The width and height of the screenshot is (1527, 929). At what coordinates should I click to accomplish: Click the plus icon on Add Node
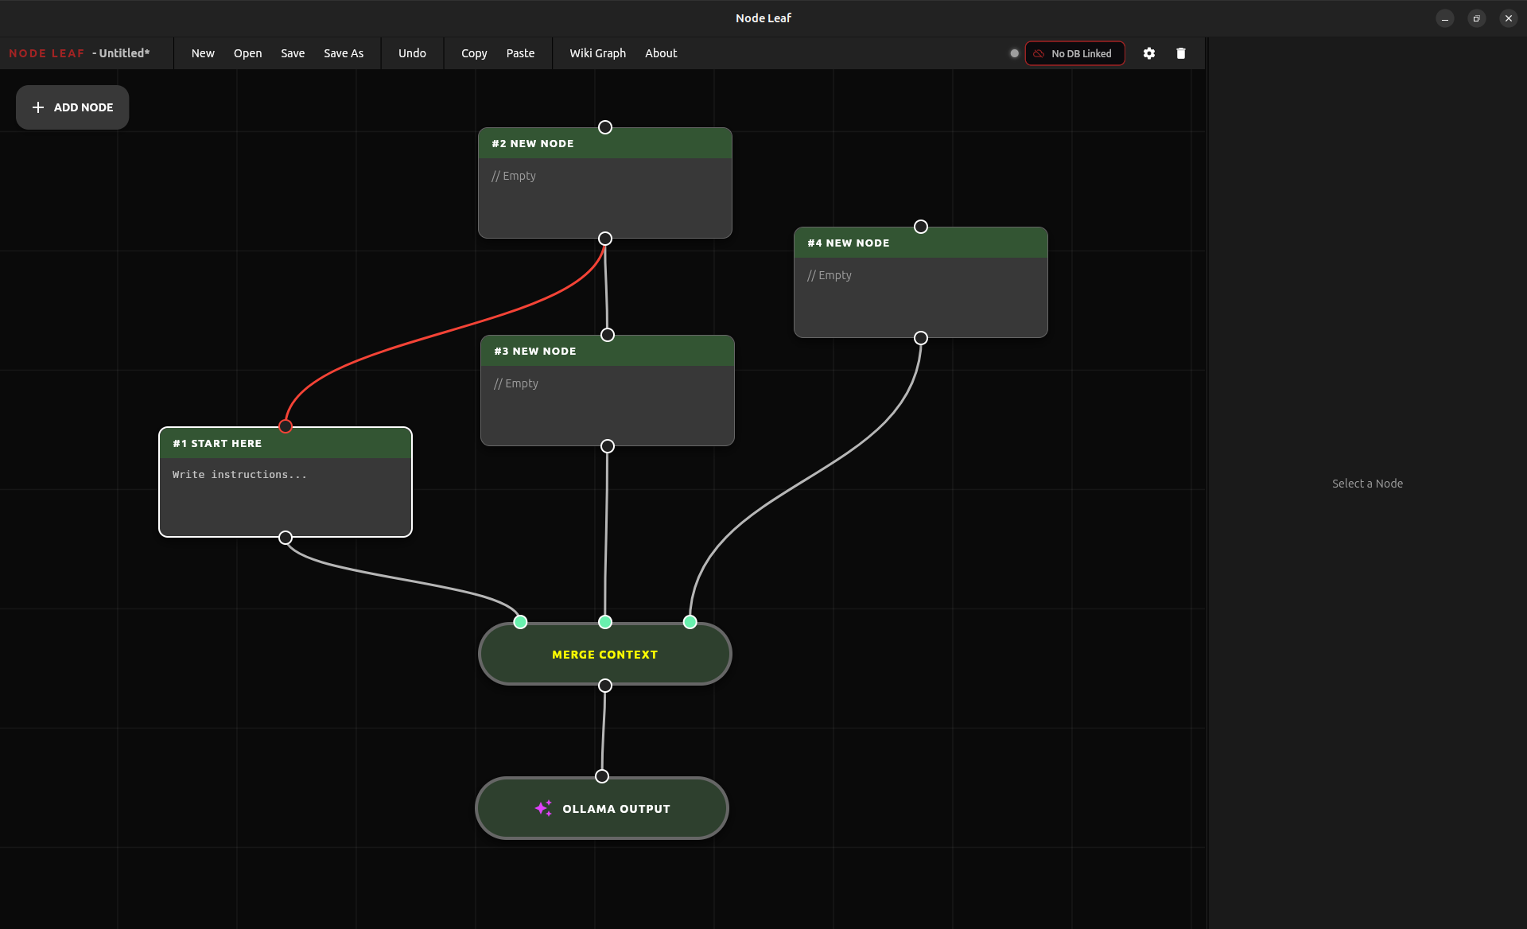tap(38, 107)
